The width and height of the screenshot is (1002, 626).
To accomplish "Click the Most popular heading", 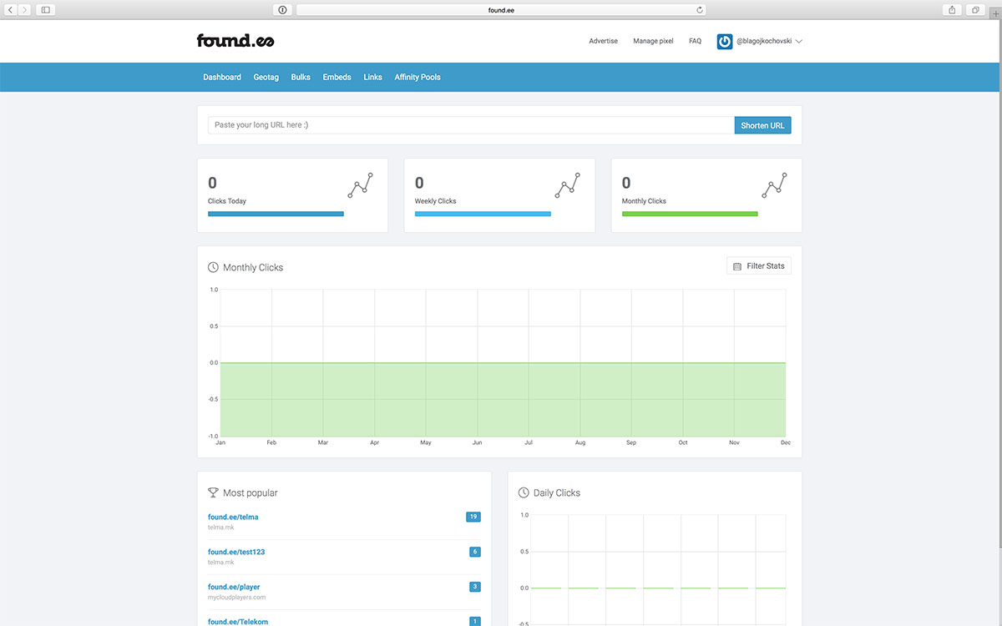I will [x=250, y=493].
